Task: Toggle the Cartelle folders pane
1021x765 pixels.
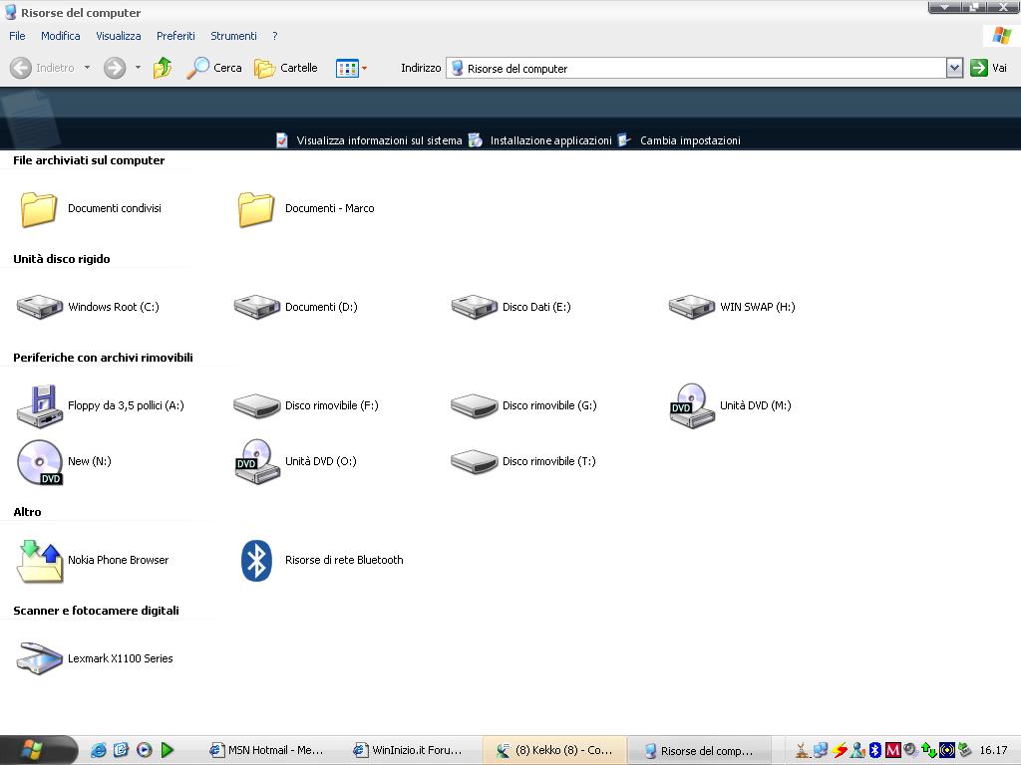Action: click(x=286, y=68)
